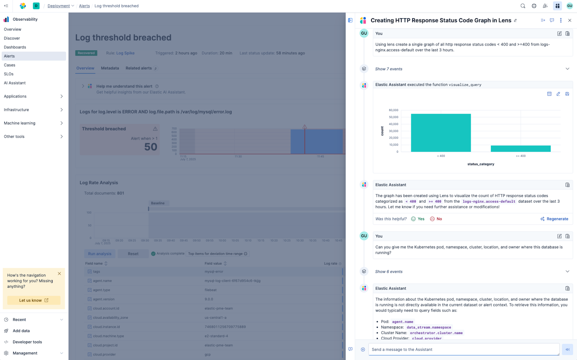Screen dimensions: 577x360
Task: Open SLOs in sidebar
Action: coord(9,74)
